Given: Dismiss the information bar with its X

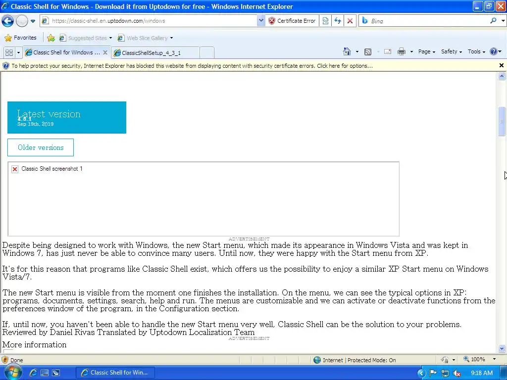Looking at the screenshot, I should (501, 66).
